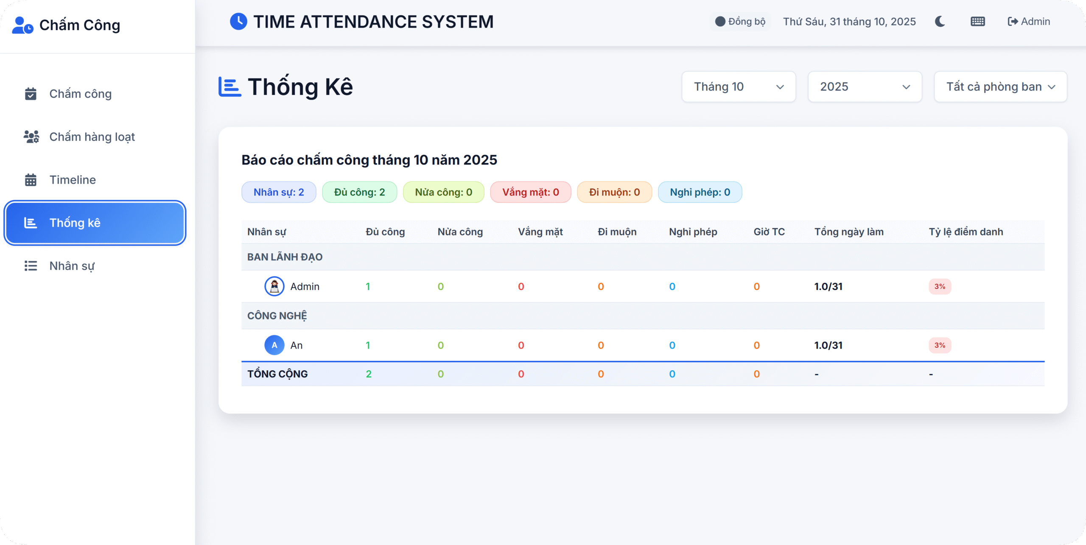Click the Đủ công: 2 badge
1086x545 pixels.
coord(359,193)
